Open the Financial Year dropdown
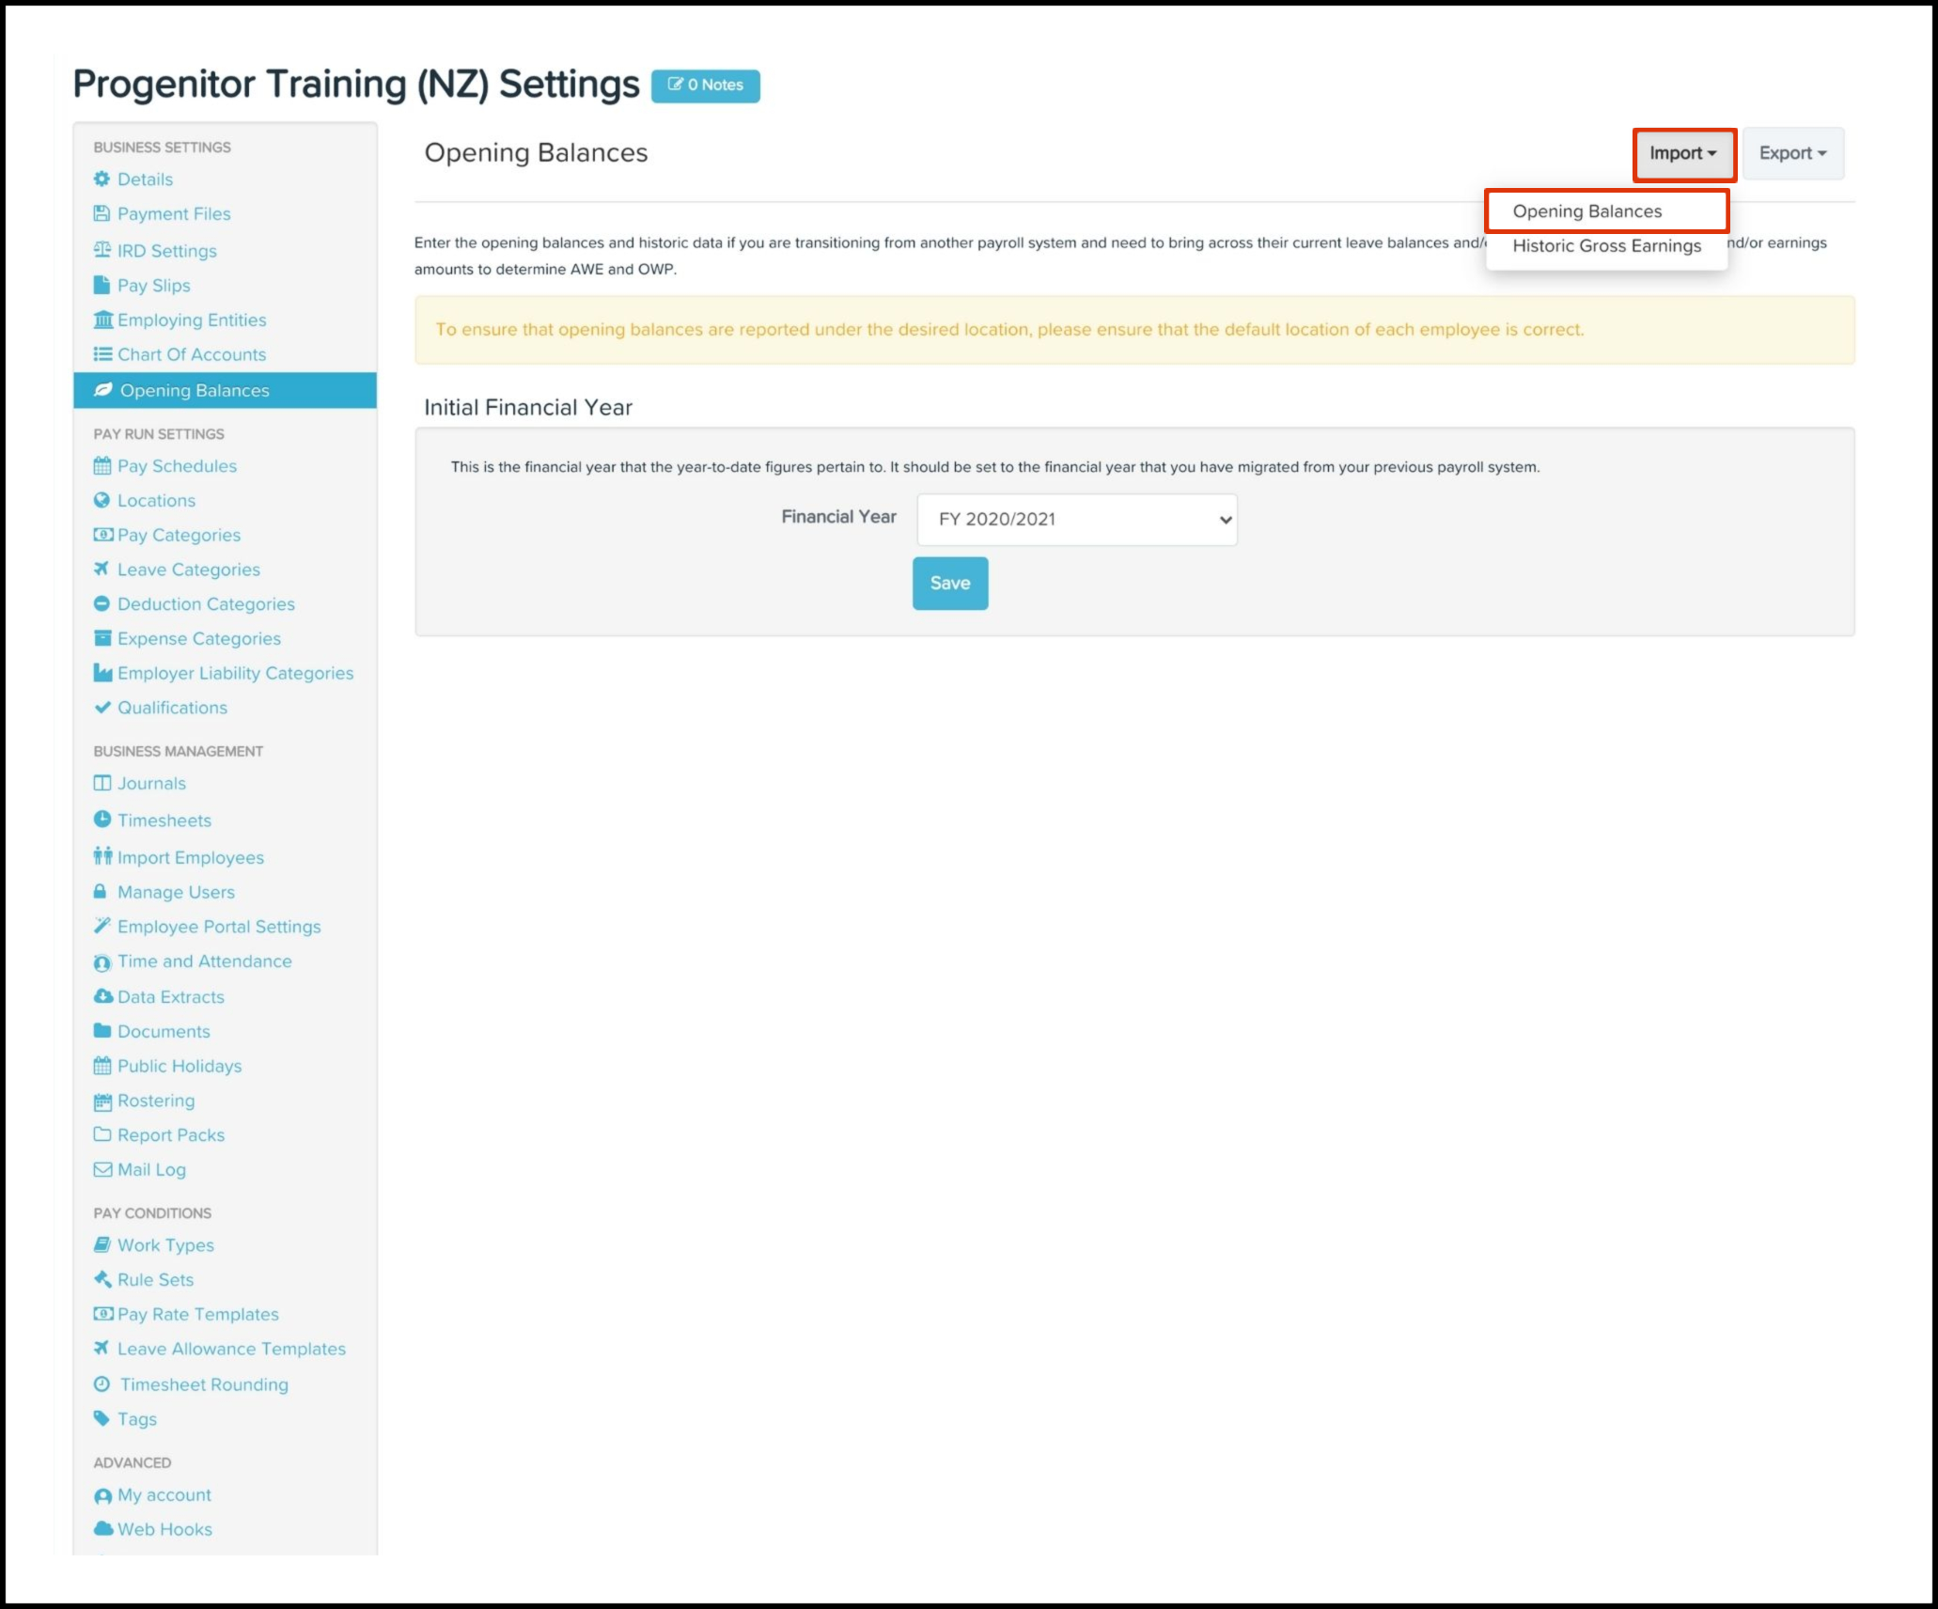The image size is (1938, 1609). (1077, 519)
